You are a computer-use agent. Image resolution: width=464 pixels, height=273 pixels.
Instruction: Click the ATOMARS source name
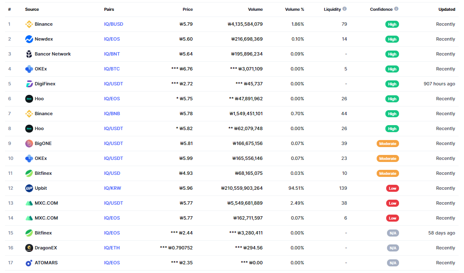[x=46, y=263]
